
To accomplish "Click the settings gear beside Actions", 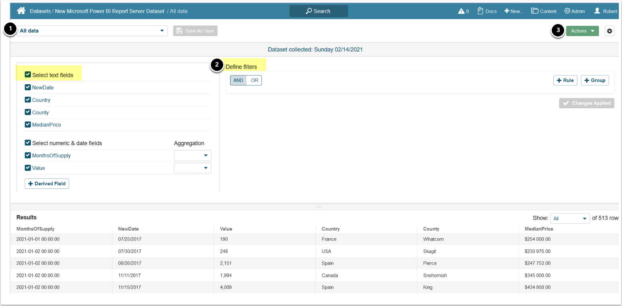I will coord(610,31).
